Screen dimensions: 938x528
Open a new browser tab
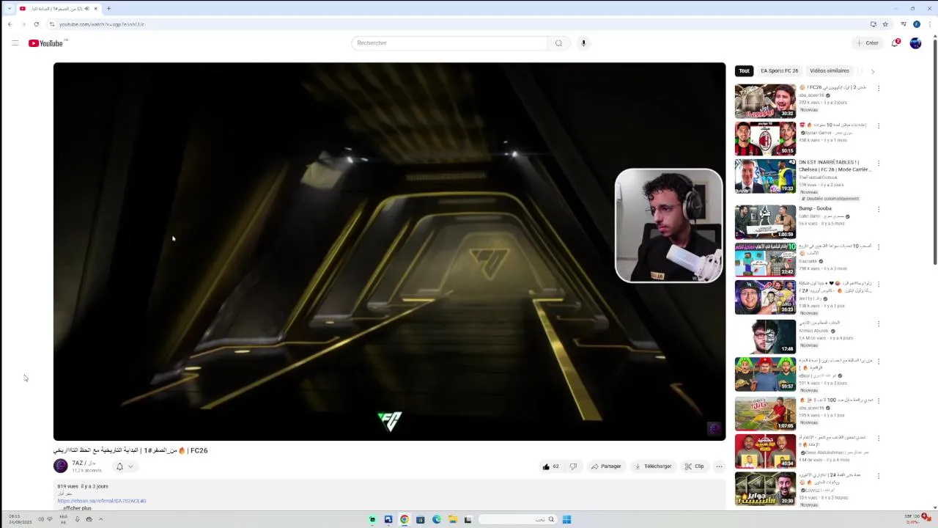coord(108,9)
